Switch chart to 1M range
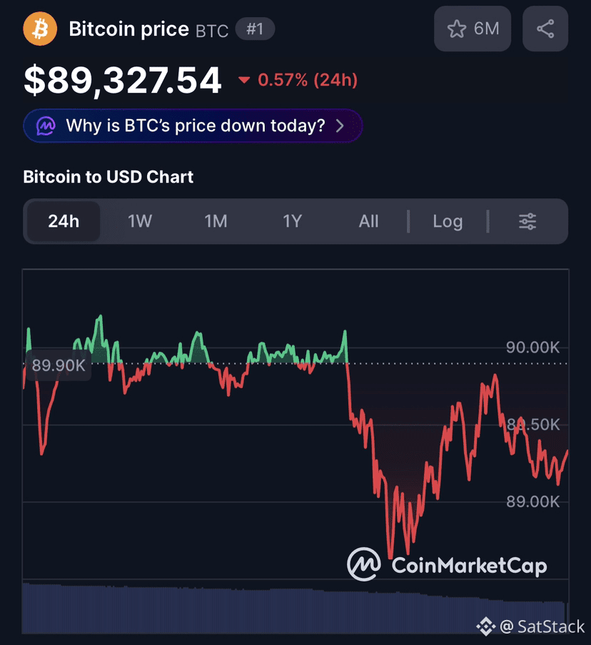The height and width of the screenshot is (645, 591). (x=216, y=221)
